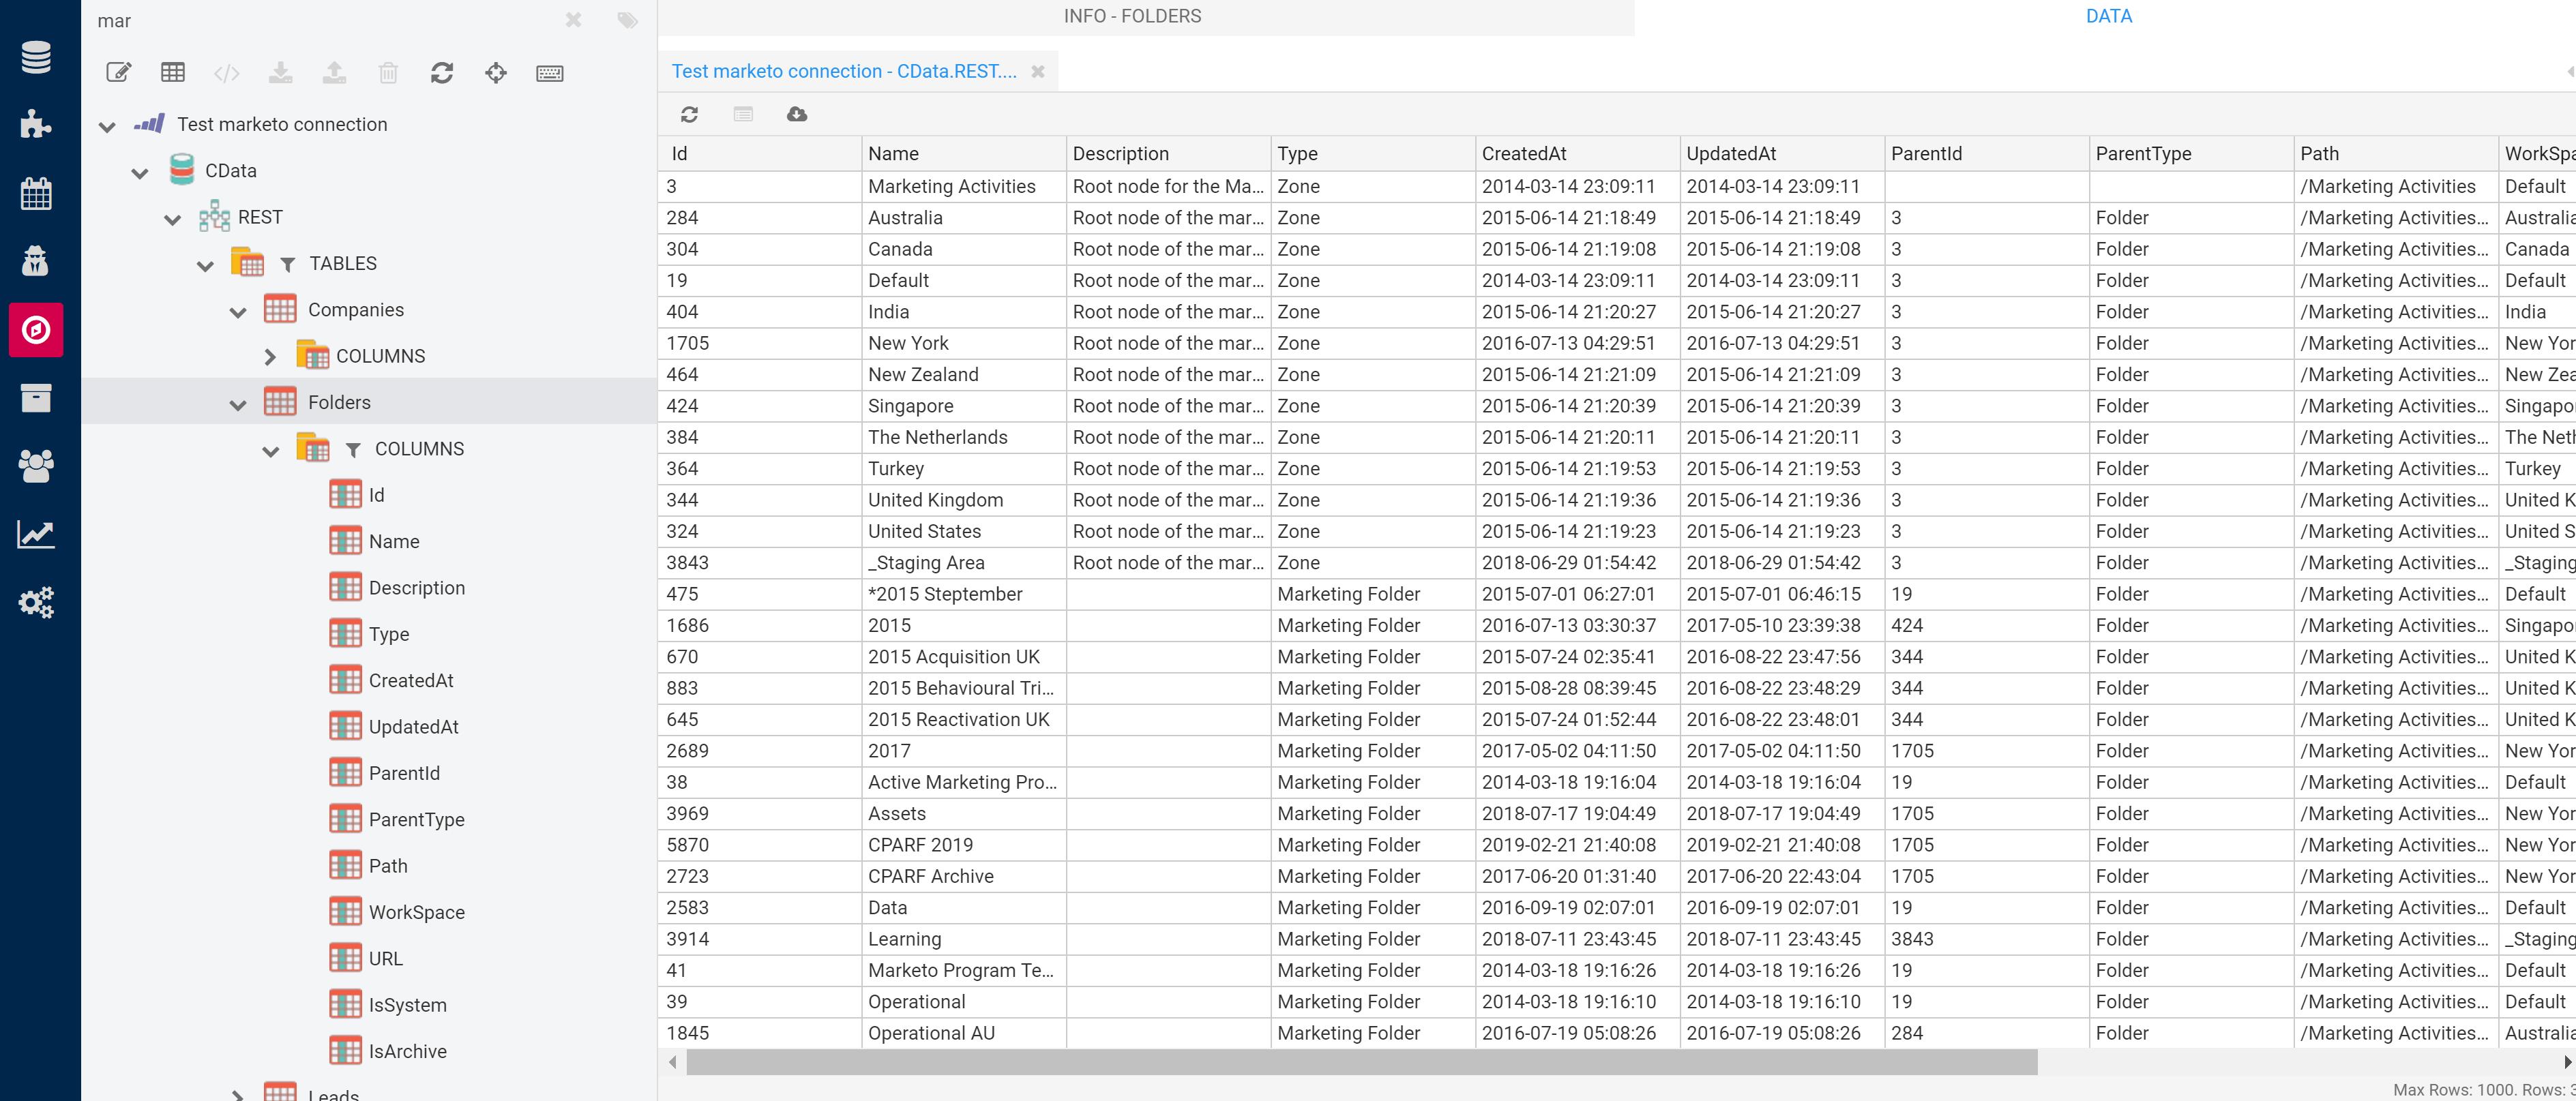Click the crosshair locate icon

[496, 73]
